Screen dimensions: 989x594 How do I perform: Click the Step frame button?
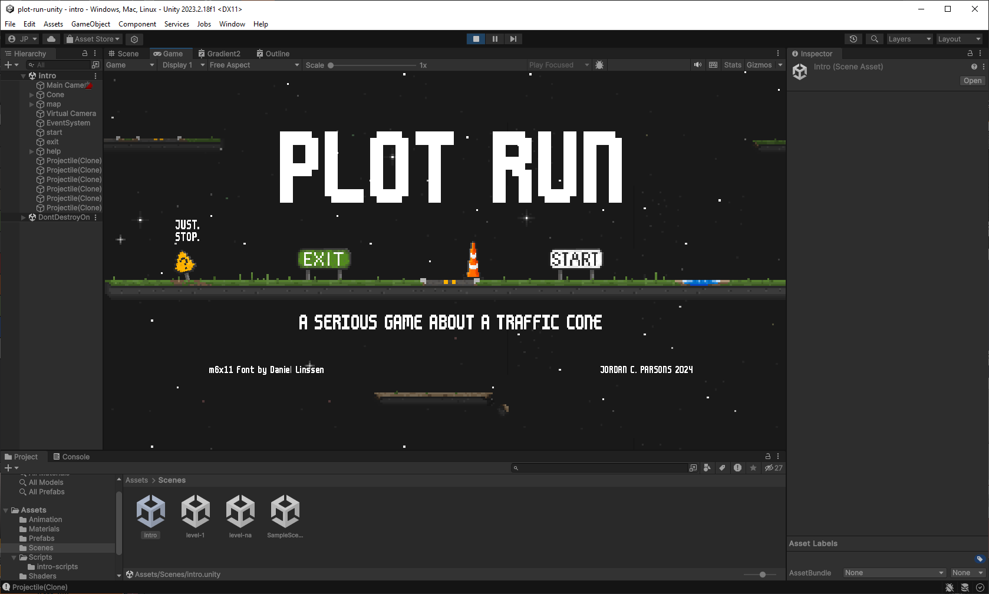coord(513,39)
